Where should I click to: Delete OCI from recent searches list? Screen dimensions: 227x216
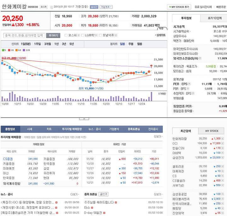223,143
